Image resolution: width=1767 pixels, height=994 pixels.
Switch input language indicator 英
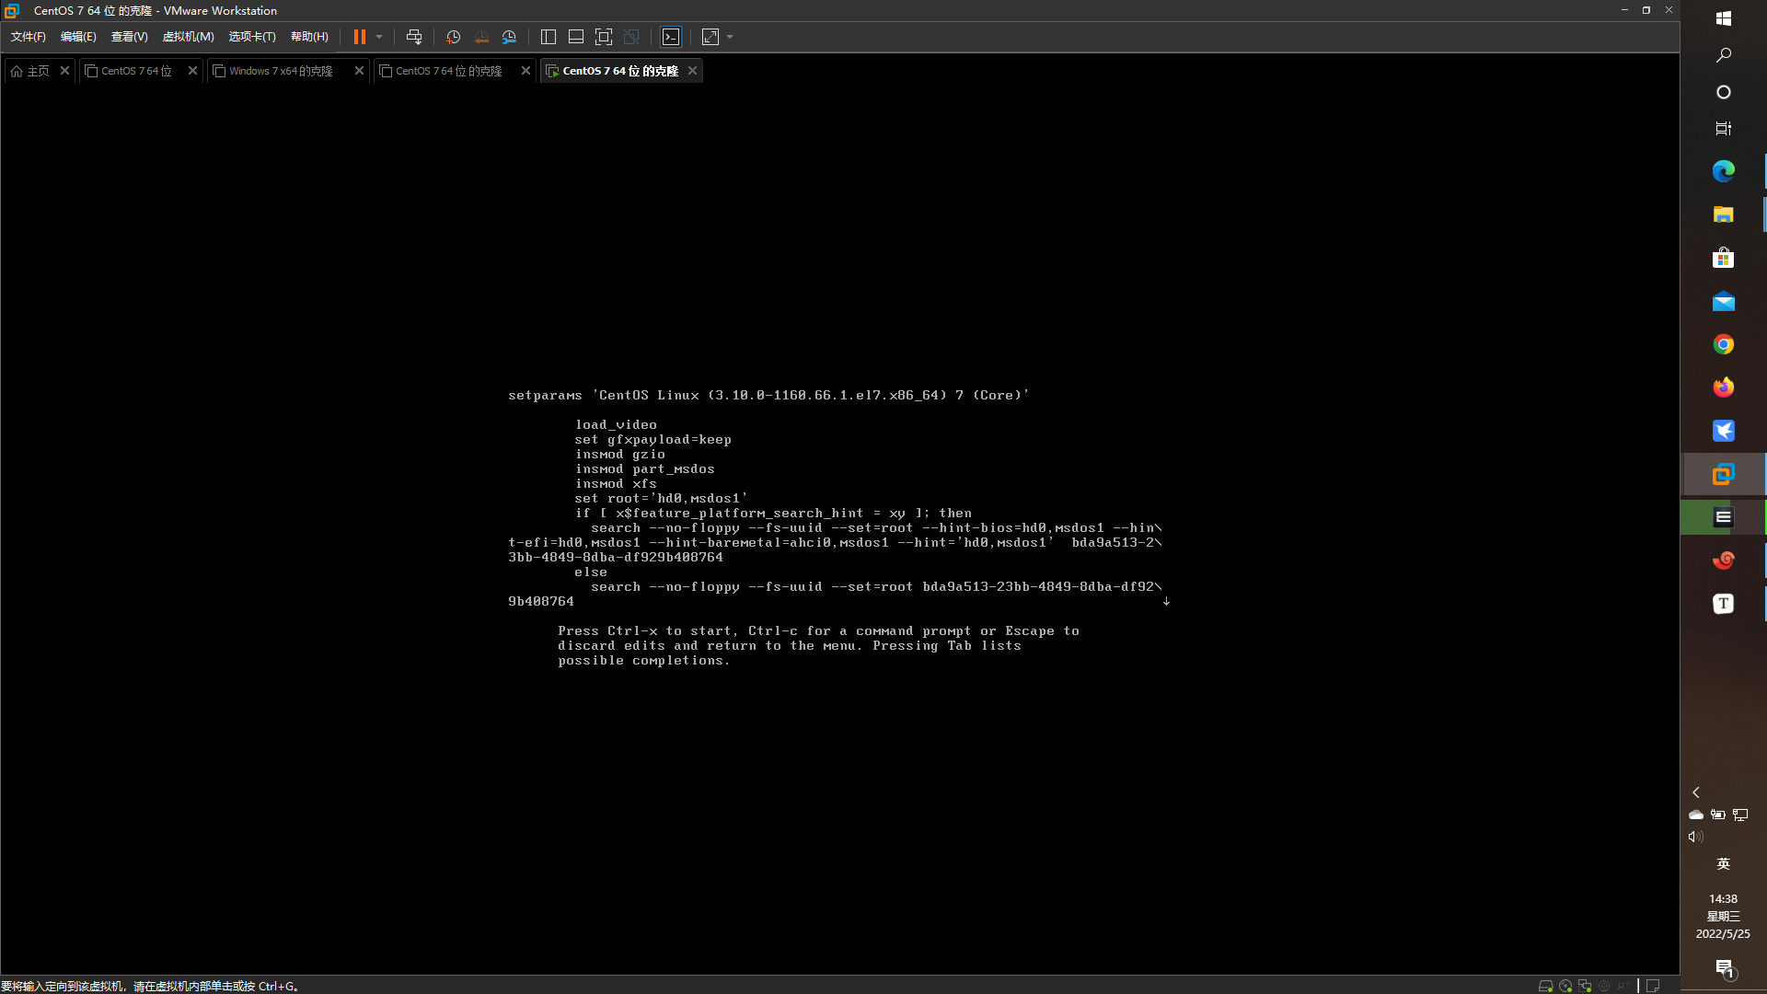(1724, 863)
